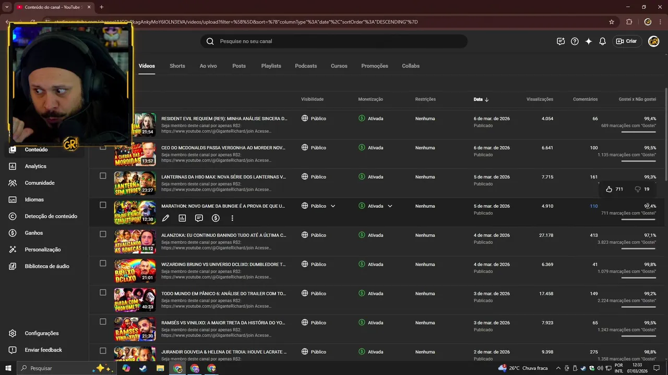The image size is (668, 375).
Task: Open Collabs tab
Action: [411, 66]
